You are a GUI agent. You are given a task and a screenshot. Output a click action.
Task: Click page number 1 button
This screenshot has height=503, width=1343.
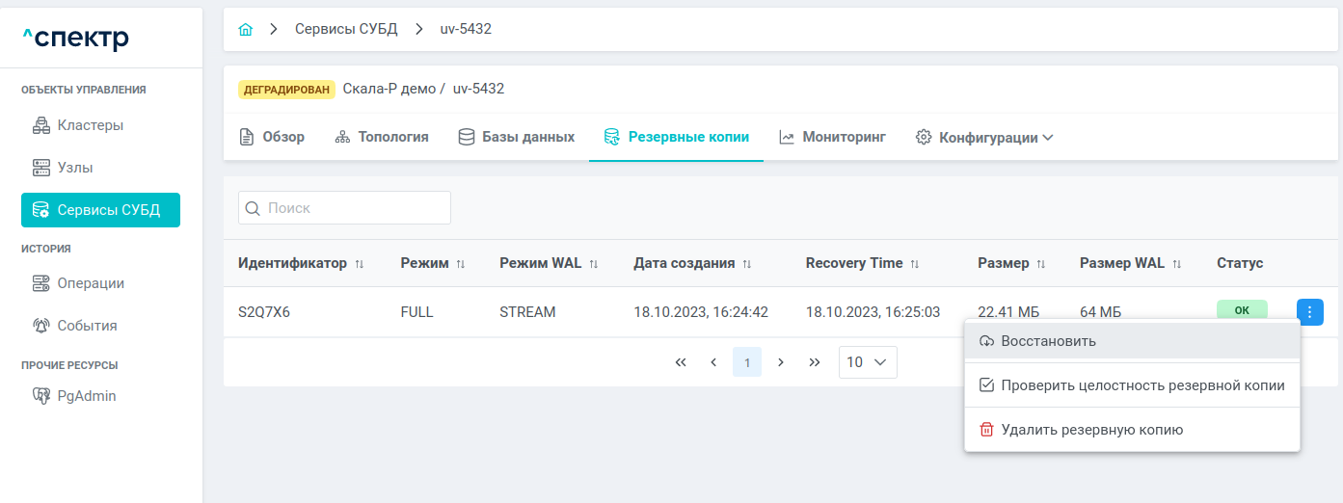[x=747, y=362]
